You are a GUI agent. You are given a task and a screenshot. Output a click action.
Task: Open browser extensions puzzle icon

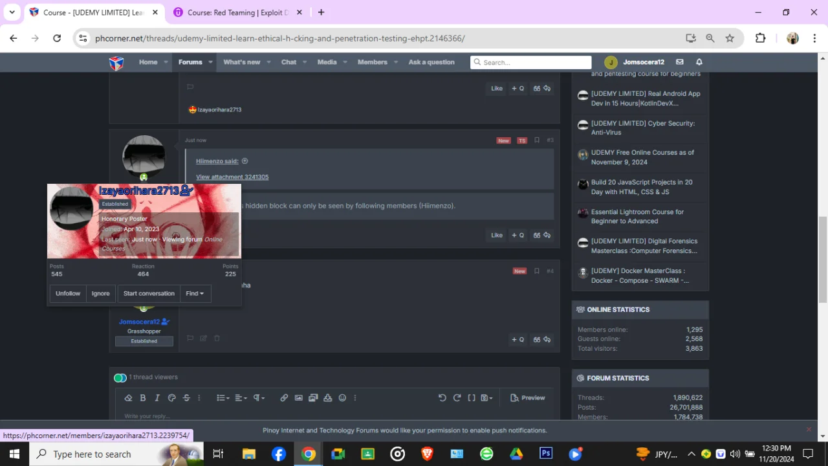click(761, 38)
